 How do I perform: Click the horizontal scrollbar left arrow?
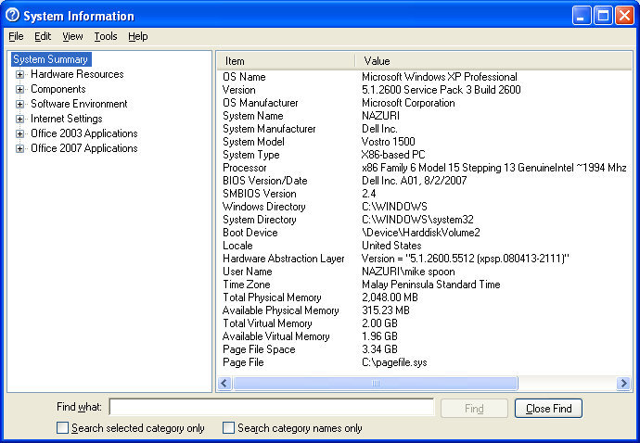[224, 384]
